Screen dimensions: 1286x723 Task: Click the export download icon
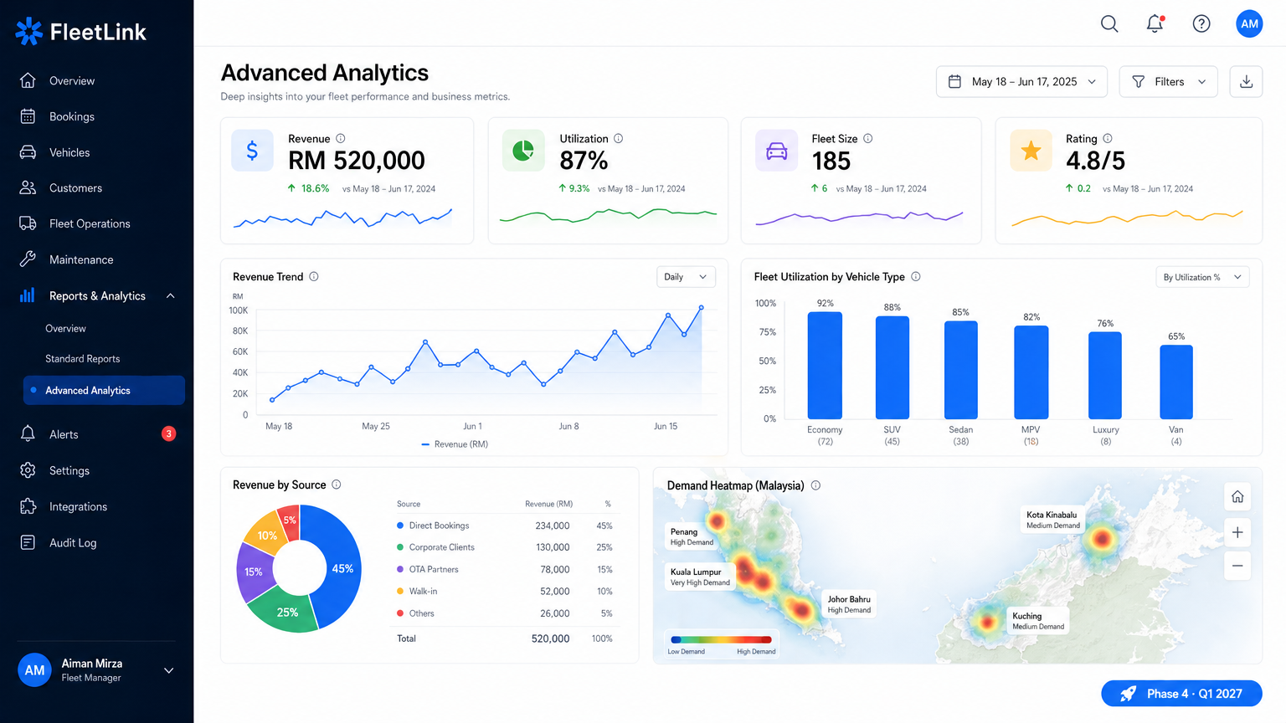pos(1246,81)
